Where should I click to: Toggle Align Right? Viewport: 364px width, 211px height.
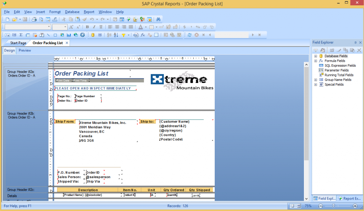click(x=124, y=27)
